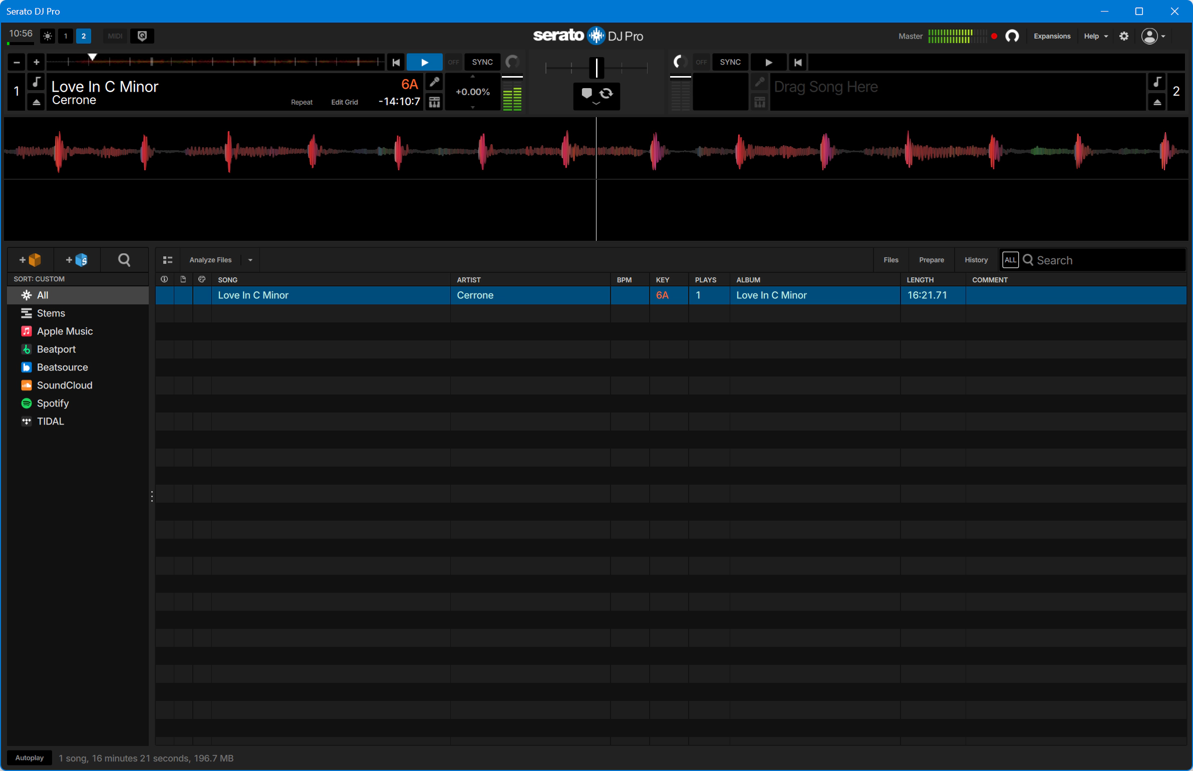1193x771 pixels.
Task: Enable Autoplay in the status bar
Action: [30, 757]
